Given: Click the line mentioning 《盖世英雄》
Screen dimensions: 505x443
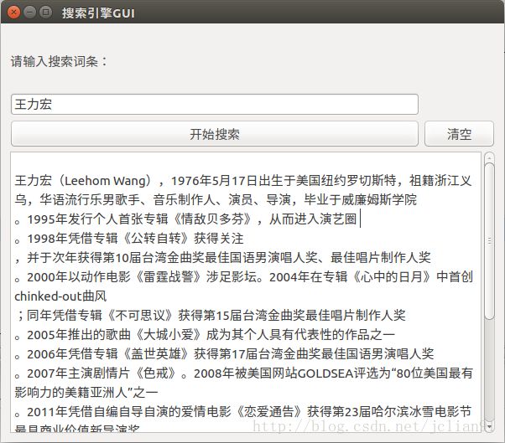Looking at the screenshot, I should tap(225, 354).
